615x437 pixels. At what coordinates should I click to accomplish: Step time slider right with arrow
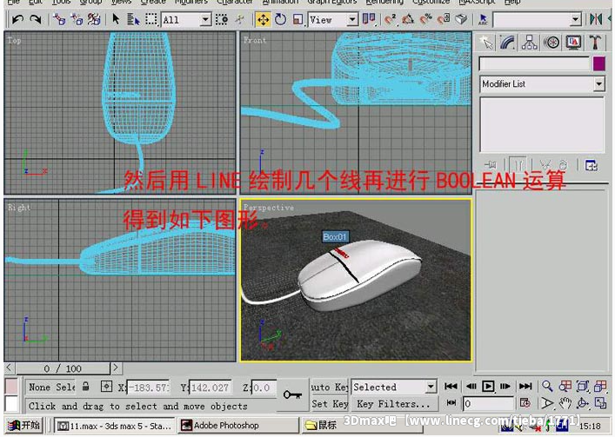click(116, 368)
